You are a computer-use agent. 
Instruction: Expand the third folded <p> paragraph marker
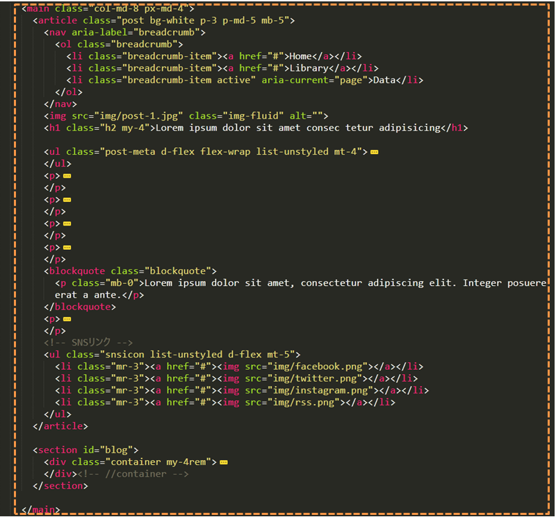click(67, 223)
